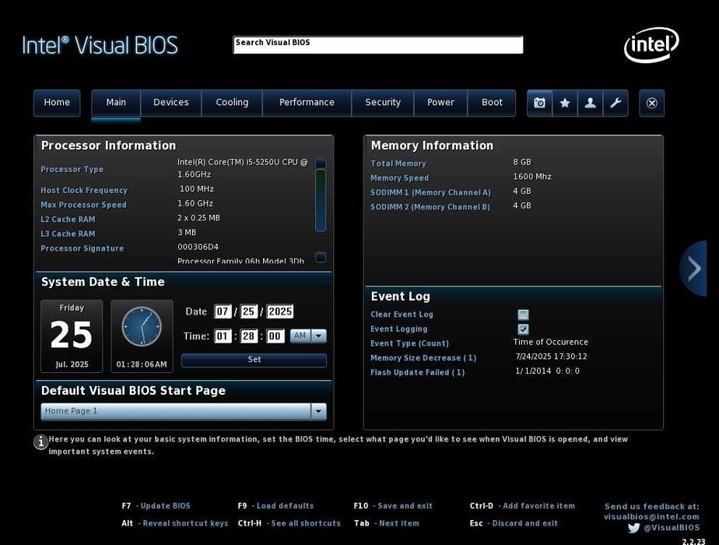
Task: Open the wrench tools icon
Action: [x=616, y=103]
